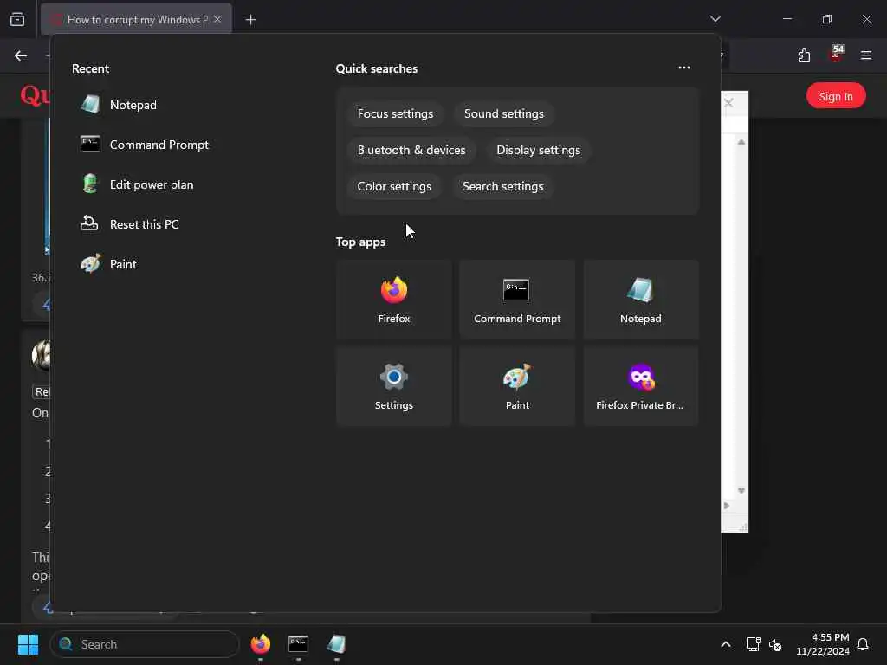This screenshot has width=887, height=665.
Task: Open Color settings quick search
Action: [x=394, y=186]
